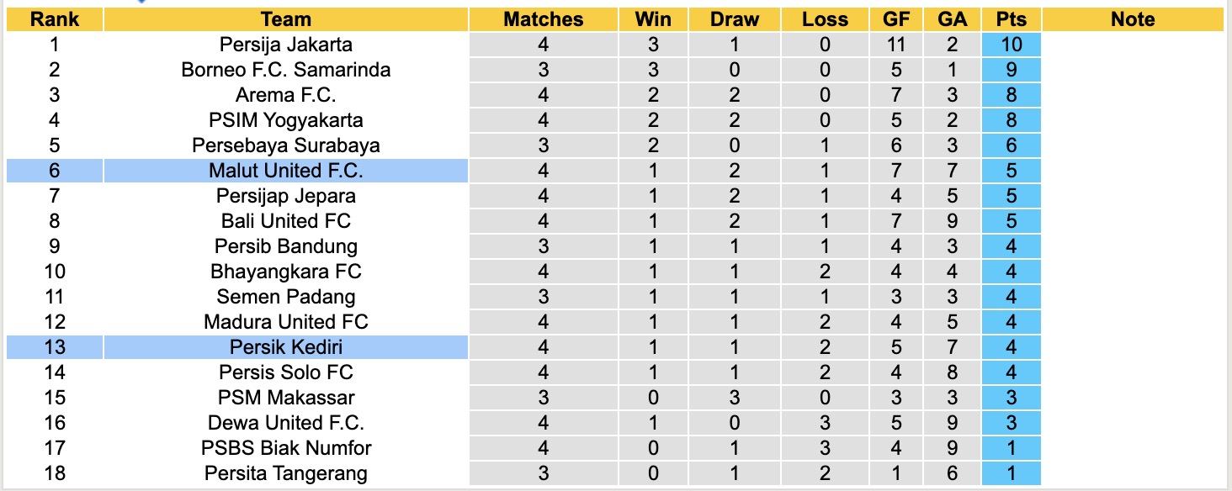Select Arema F.C. in the standings
The height and width of the screenshot is (491, 1232).
tap(286, 95)
